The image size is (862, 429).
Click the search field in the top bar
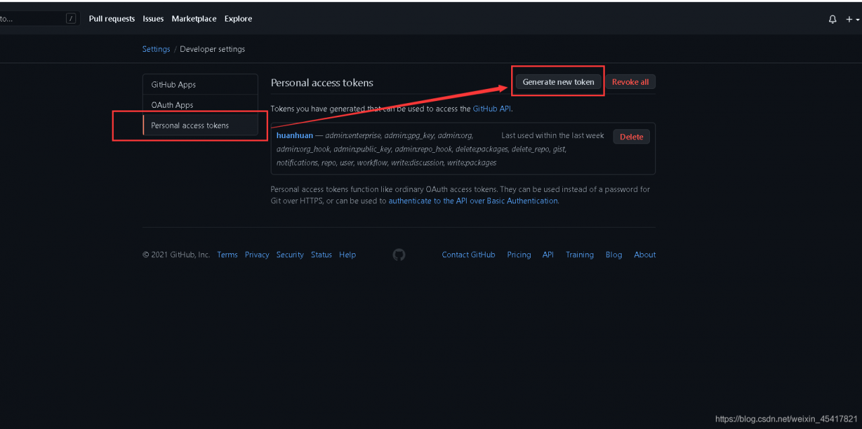(x=40, y=19)
